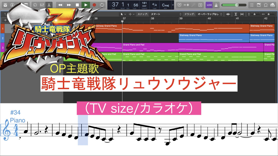Click the Varispeed minus-plus button
This screenshot has width=278, height=156.
[186, 5]
